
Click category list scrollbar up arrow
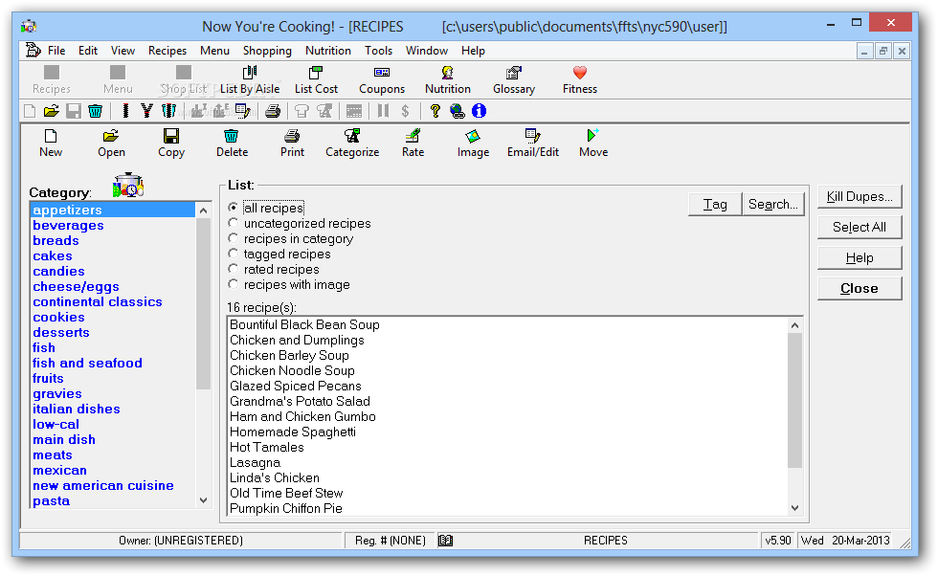(x=203, y=210)
